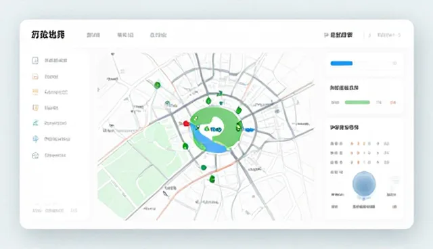This screenshot has width=433, height=249.
Task: Click the faint gray text at header's far right
Action: point(389,35)
